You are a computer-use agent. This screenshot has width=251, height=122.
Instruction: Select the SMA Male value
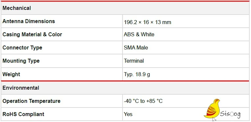point(136,47)
